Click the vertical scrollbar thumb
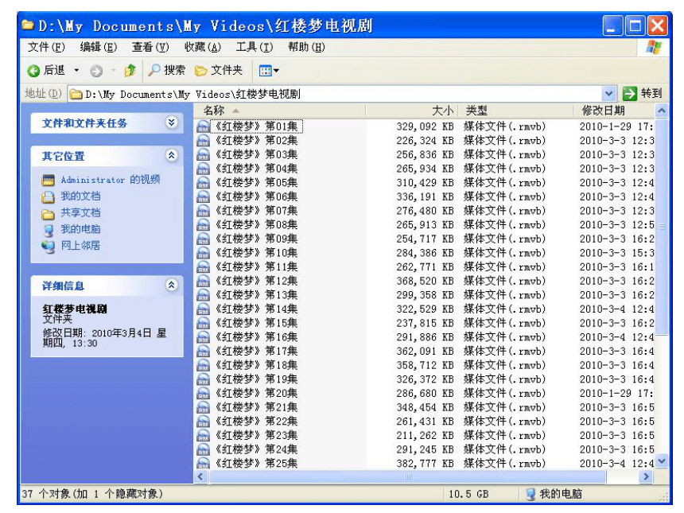 coord(662,226)
